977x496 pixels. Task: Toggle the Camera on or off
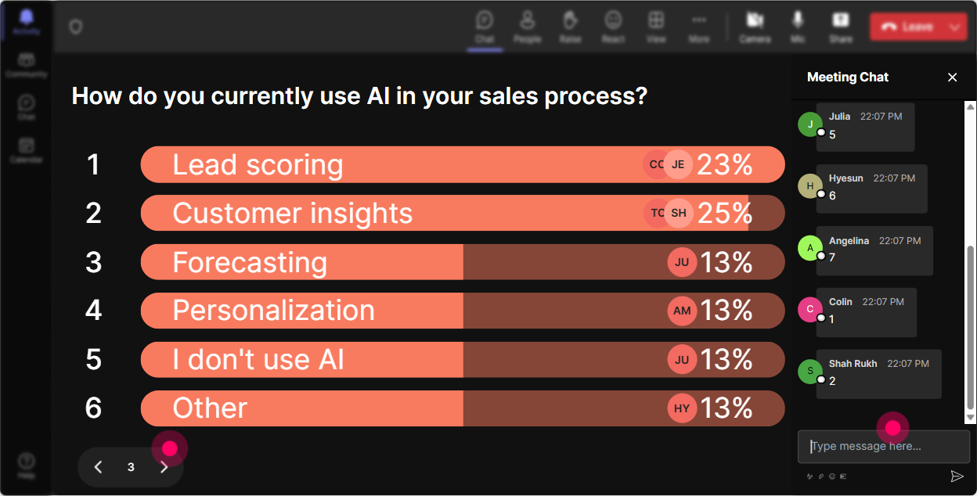(x=755, y=27)
